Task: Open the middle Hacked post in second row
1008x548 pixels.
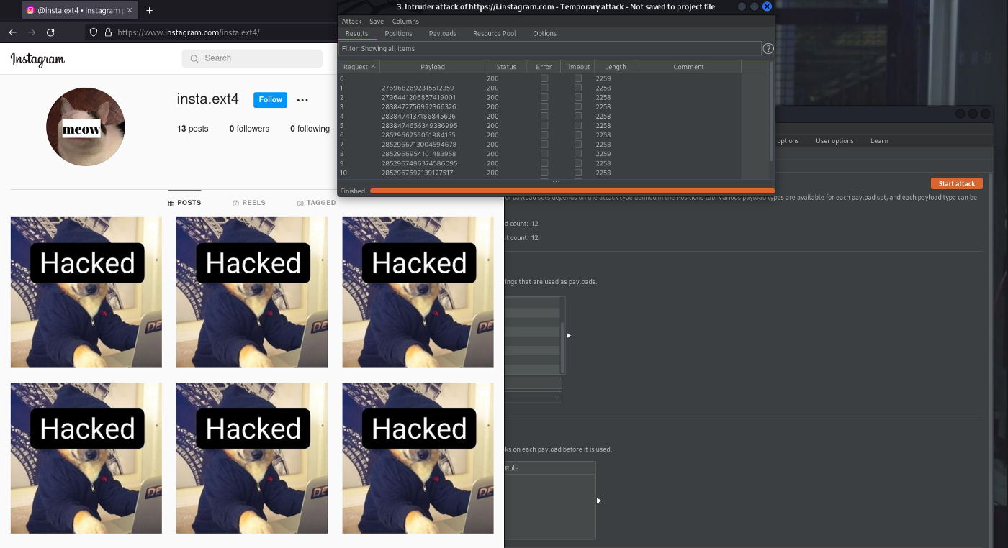Action: [x=252, y=458]
